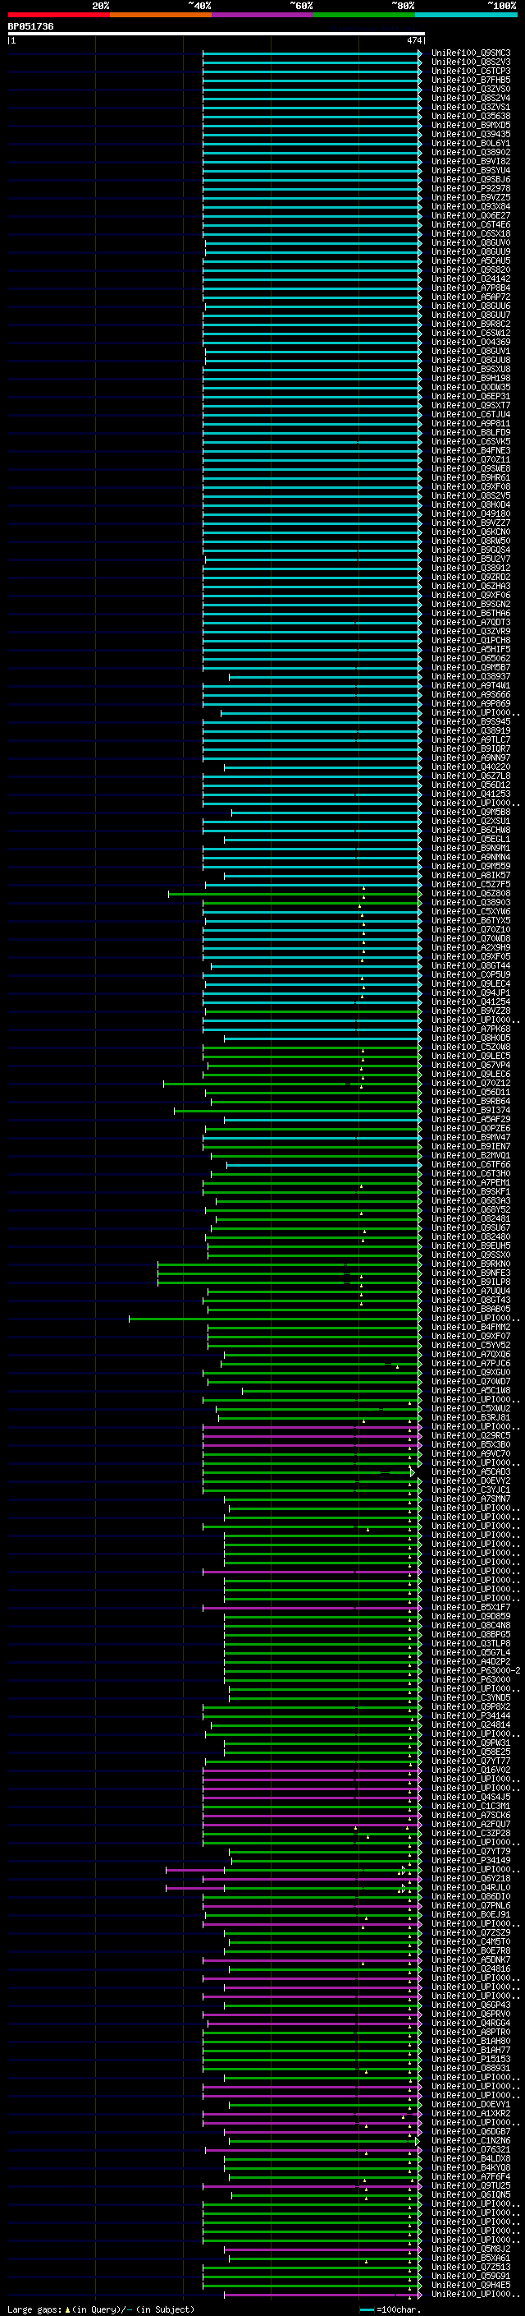525x2316 pixels.
Task: Click UniRef100_Q6KCN0 label
Action: pyautogui.click(x=471, y=532)
